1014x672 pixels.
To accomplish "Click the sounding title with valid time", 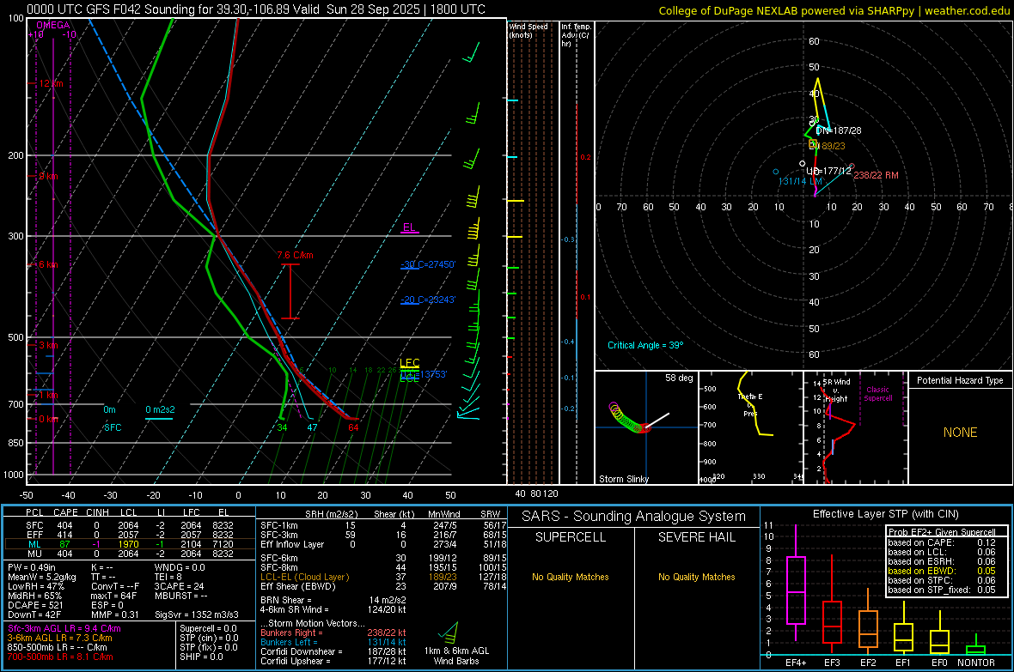I will (x=256, y=9).
